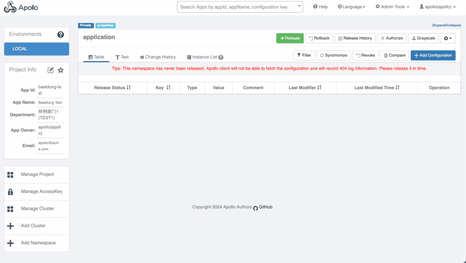Open Help from the top navigation bar
The height and width of the screenshot is (263, 466).
click(x=320, y=6)
